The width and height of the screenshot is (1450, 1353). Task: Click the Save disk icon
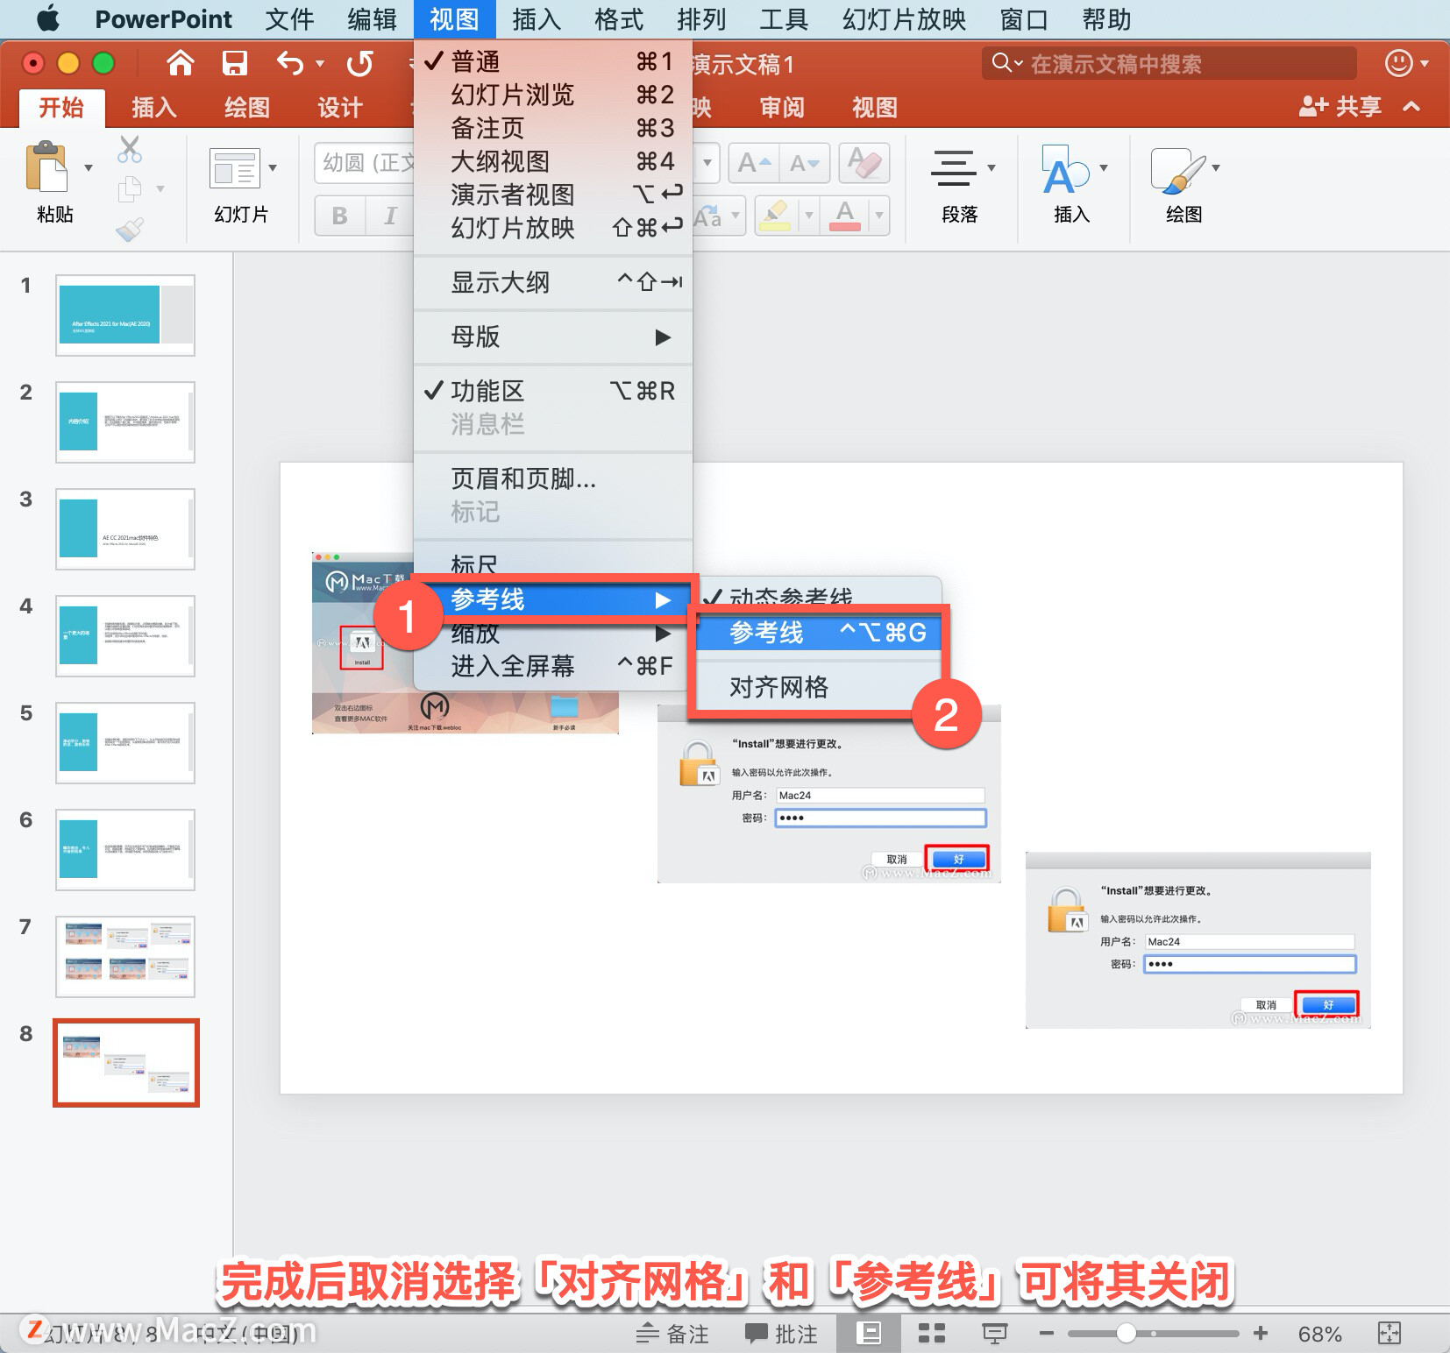tap(235, 63)
